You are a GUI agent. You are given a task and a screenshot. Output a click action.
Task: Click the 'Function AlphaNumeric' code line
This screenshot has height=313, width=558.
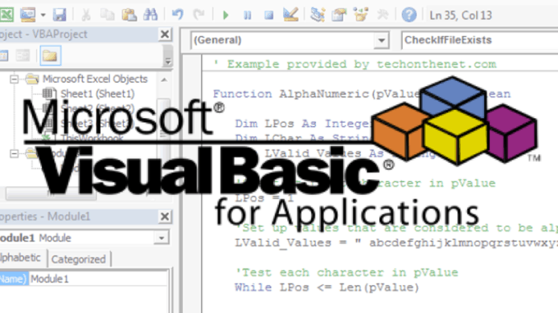click(x=362, y=94)
